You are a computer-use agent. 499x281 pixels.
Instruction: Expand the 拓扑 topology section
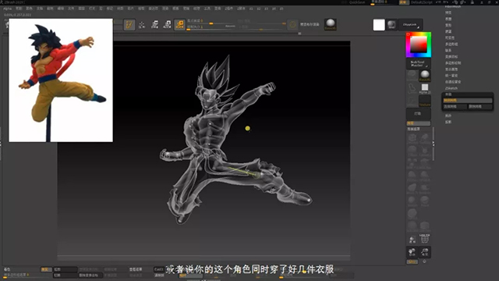(448, 116)
